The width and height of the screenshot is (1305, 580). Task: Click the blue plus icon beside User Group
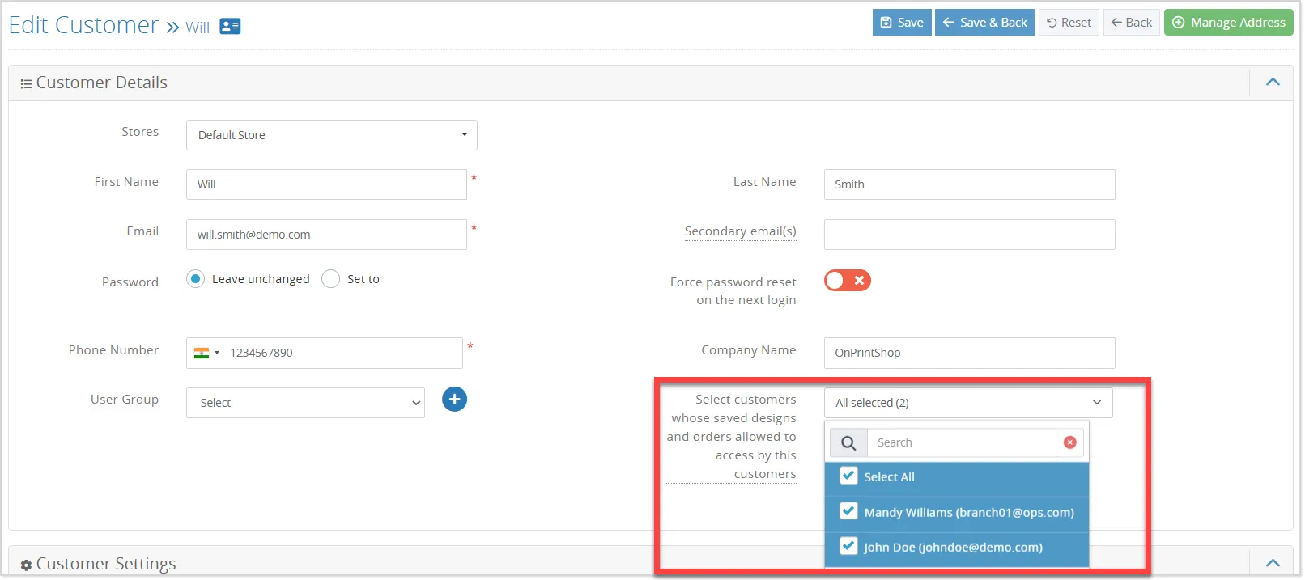(454, 399)
